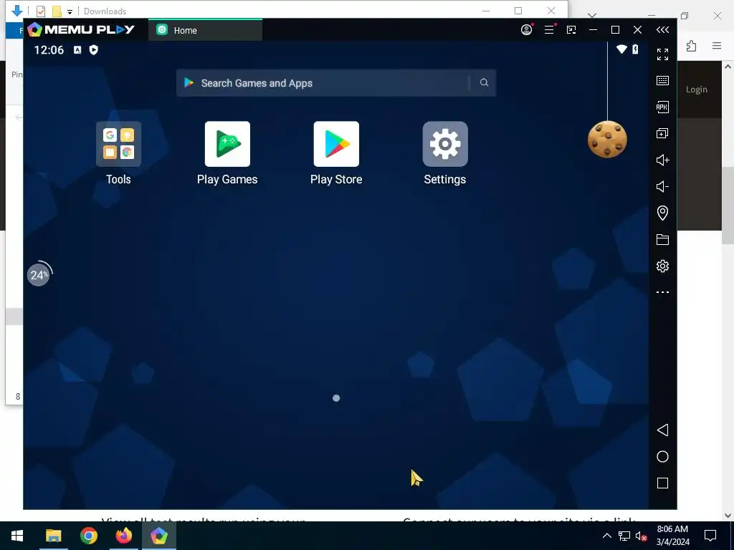The width and height of the screenshot is (734, 550).
Task: Tap the Android back triangle button
Action: pyautogui.click(x=662, y=430)
